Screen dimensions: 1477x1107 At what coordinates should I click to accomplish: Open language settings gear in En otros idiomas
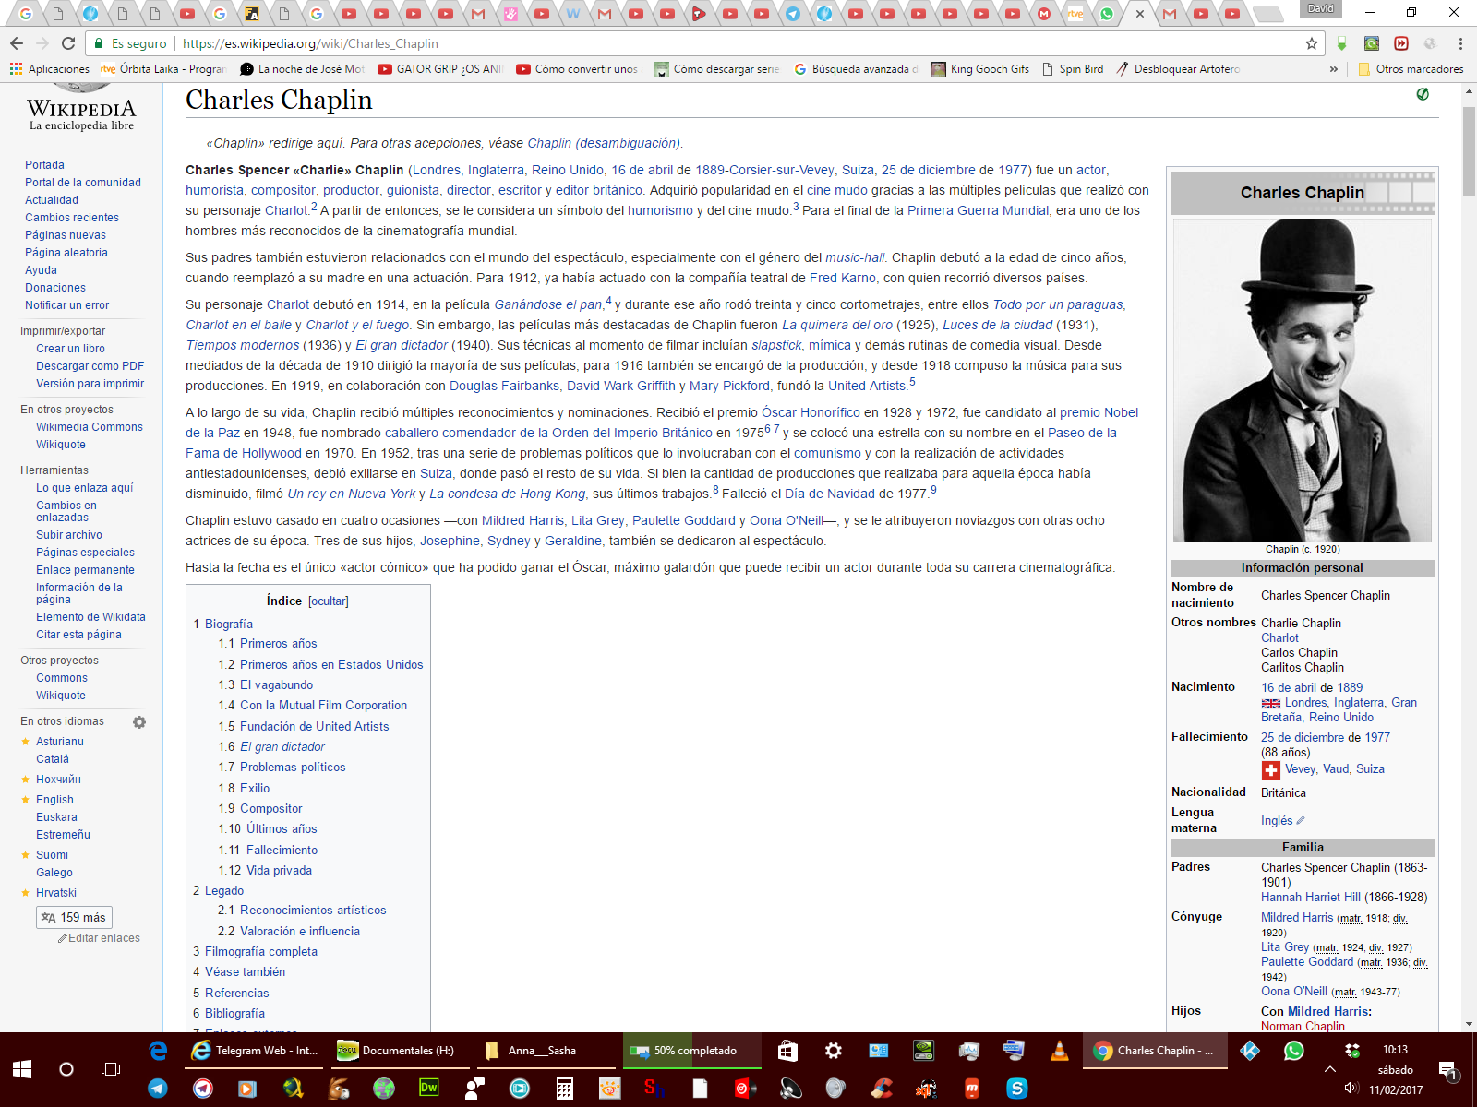139,722
